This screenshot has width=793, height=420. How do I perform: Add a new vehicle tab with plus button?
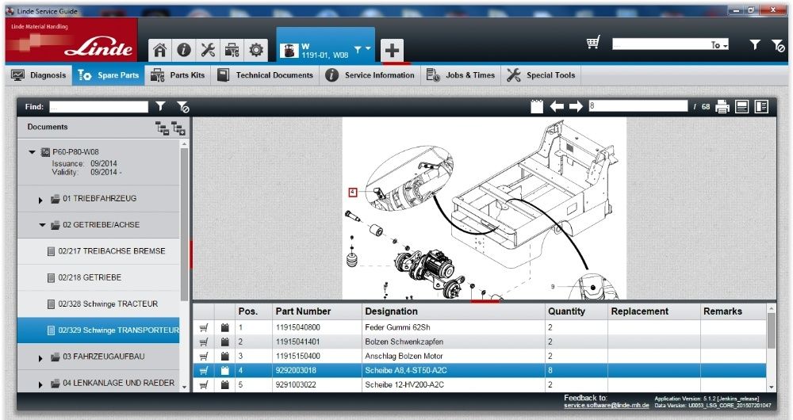[x=392, y=51]
